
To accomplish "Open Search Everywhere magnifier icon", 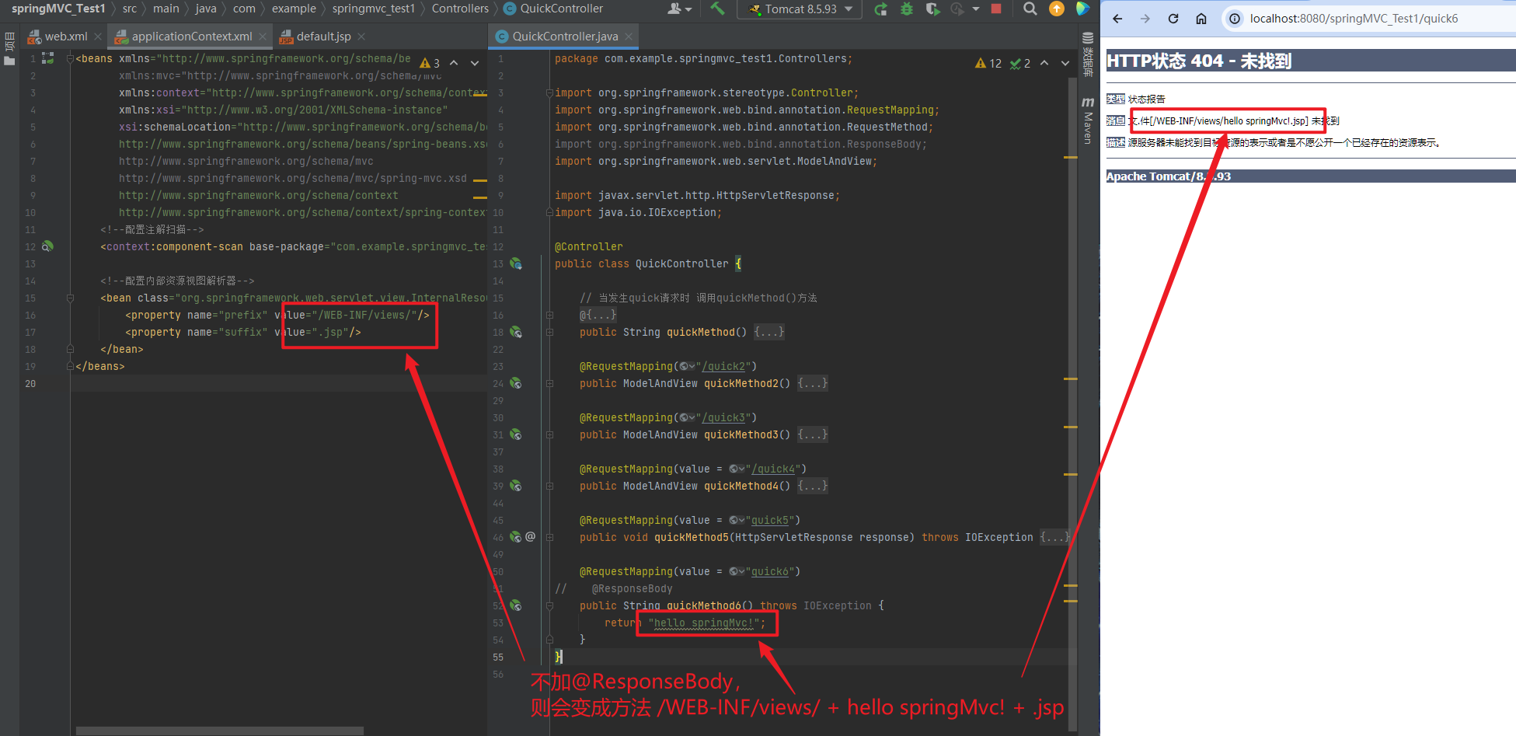I will (x=1030, y=9).
